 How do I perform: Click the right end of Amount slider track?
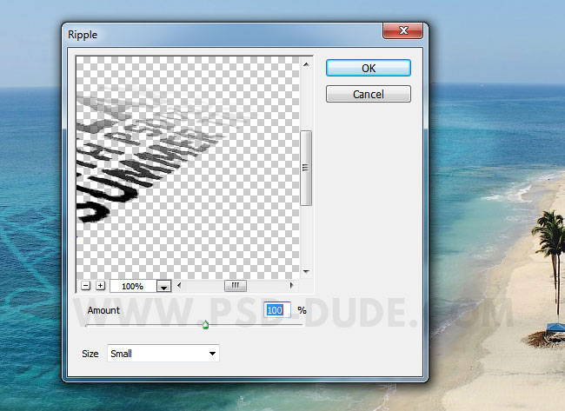coord(301,325)
